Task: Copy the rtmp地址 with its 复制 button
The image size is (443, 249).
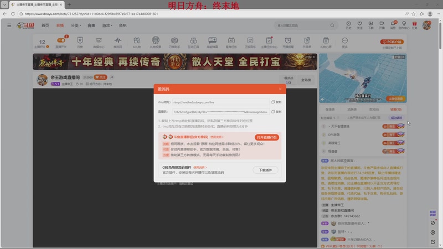Action: (276, 102)
